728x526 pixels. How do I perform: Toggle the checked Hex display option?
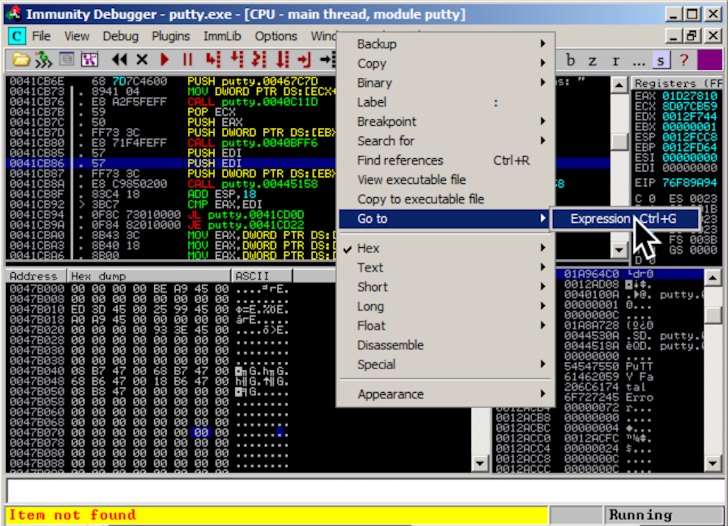pos(369,248)
